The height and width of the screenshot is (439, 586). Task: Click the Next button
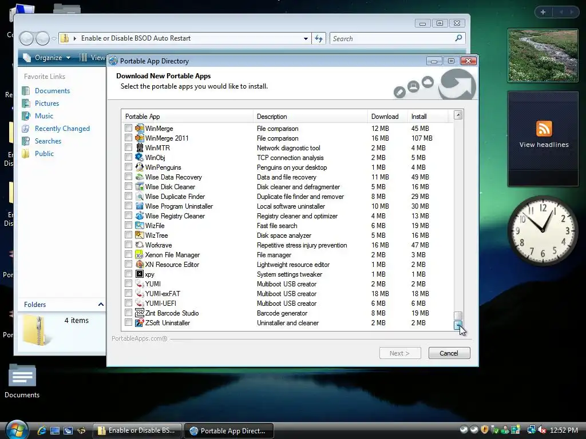(x=400, y=353)
